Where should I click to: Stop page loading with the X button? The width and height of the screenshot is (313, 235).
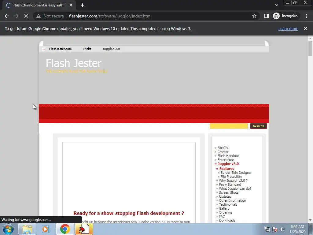point(26,16)
